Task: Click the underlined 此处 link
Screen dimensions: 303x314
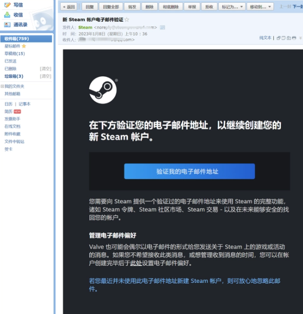Action: tap(136, 263)
